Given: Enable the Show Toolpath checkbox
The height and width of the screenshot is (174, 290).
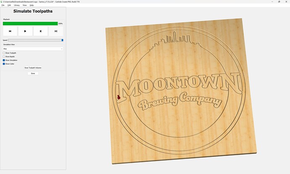Looking at the screenshot, I should click(x=4, y=53).
